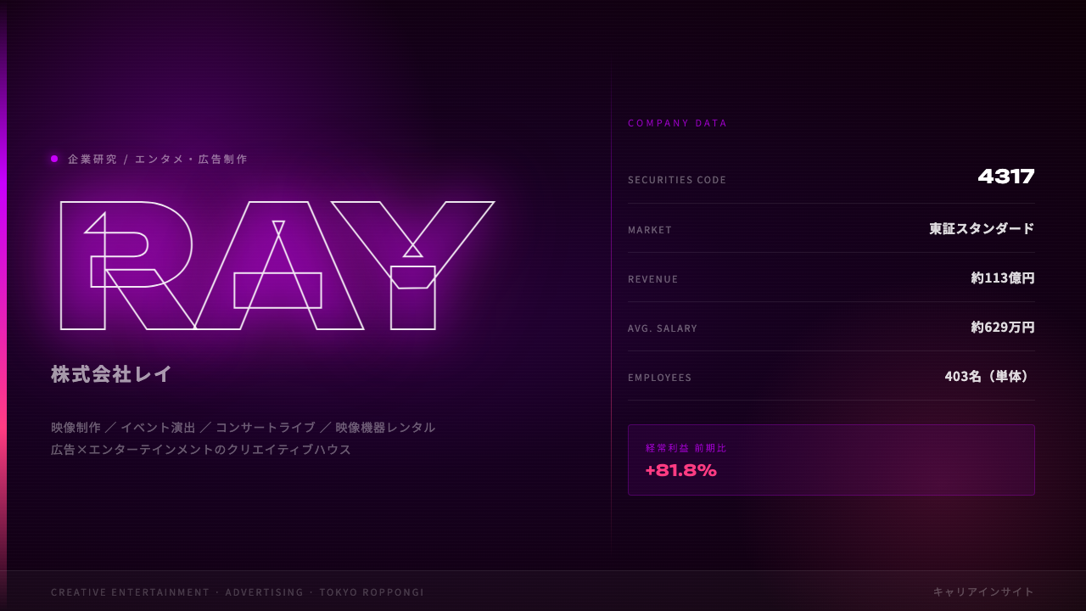Select the EMPLOYEES value 403名(単体)

click(989, 376)
